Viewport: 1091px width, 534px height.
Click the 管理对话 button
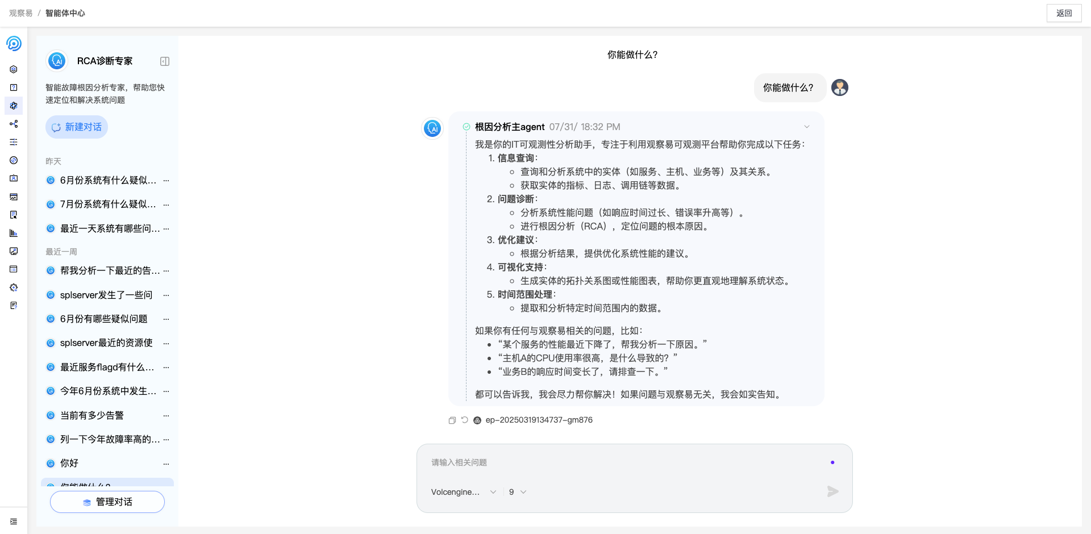click(107, 502)
